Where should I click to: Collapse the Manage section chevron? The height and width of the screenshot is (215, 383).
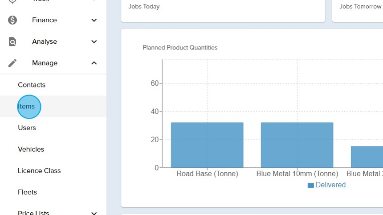(x=94, y=63)
